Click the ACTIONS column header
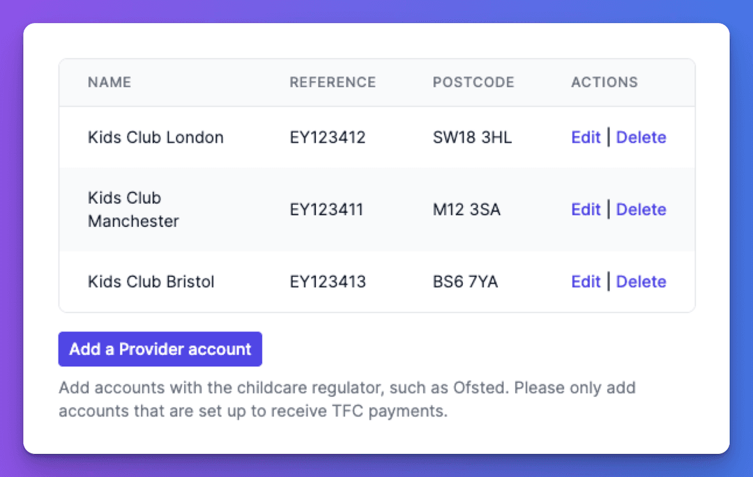 click(604, 82)
